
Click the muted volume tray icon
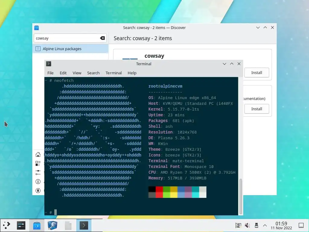[x=247, y=225]
